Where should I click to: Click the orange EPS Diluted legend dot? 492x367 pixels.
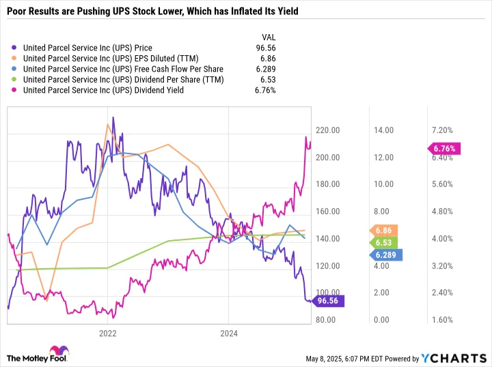click(x=14, y=58)
